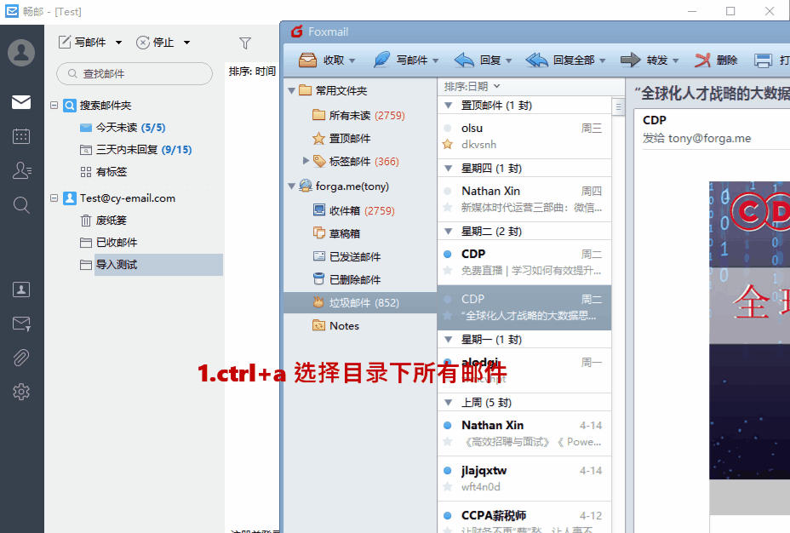This screenshot has width=790, height=533.
Task: Click the 停止 stop button in 畅邮
Action: (x=155, y=43)
